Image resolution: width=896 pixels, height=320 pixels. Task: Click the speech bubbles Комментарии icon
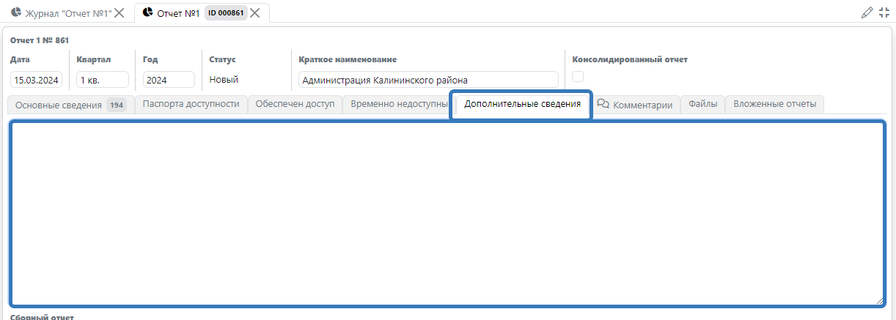(603, 105)
